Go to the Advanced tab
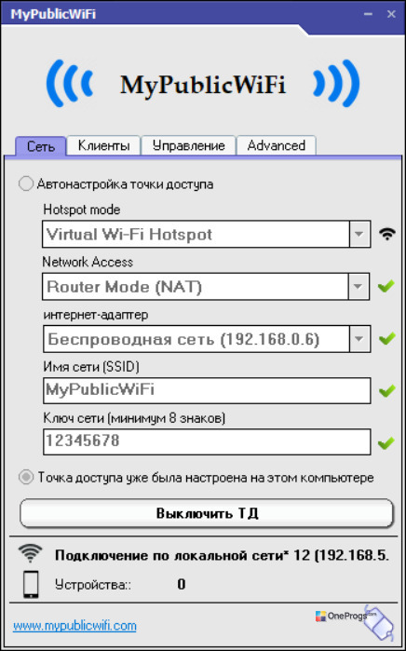Viewport: 406px width, 651px height. (x=277, y=145)
